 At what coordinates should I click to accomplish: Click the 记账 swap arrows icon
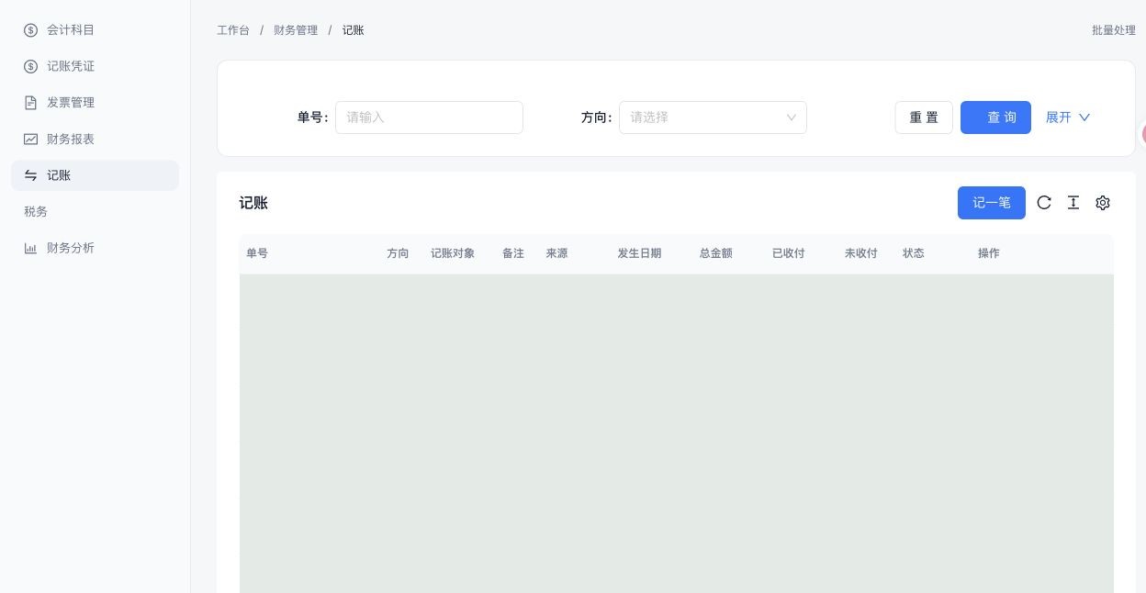(30, 175)
